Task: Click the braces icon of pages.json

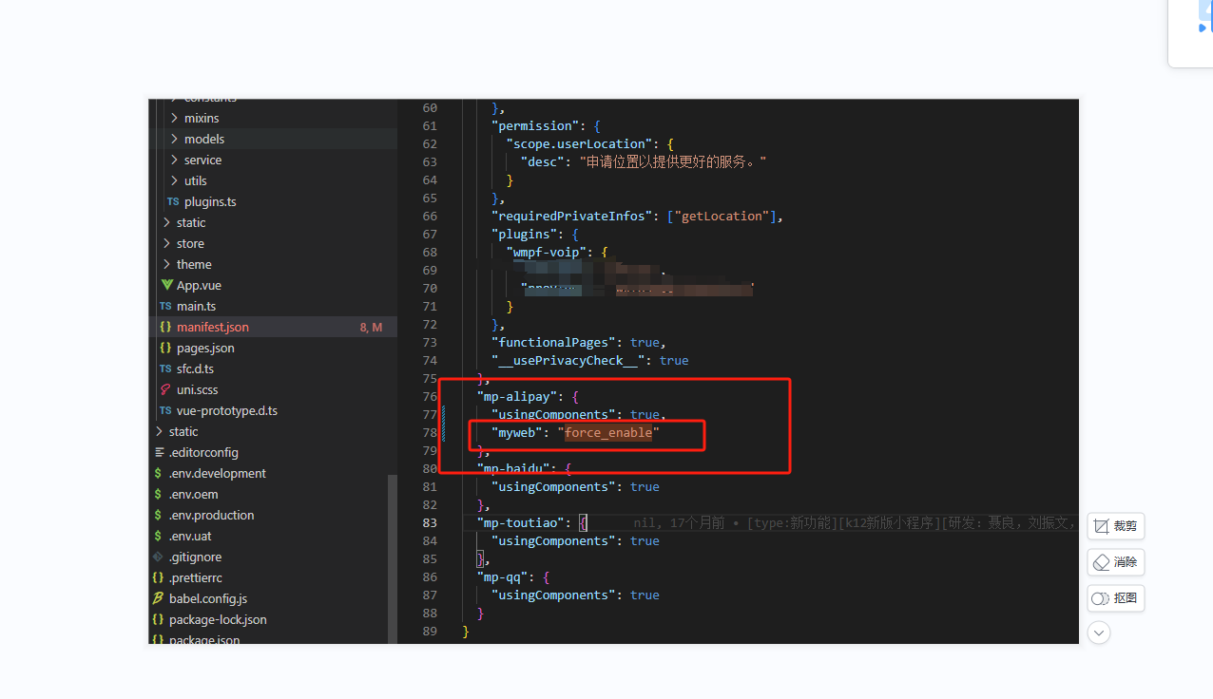Action: click(x=165, y=348)
